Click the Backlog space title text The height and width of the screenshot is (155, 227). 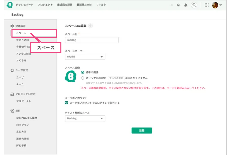[17, 15]
